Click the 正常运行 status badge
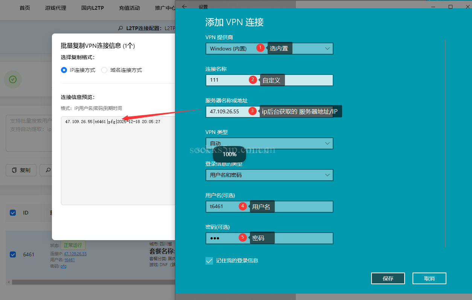472x300 pixels. click(x=73, y=245)
